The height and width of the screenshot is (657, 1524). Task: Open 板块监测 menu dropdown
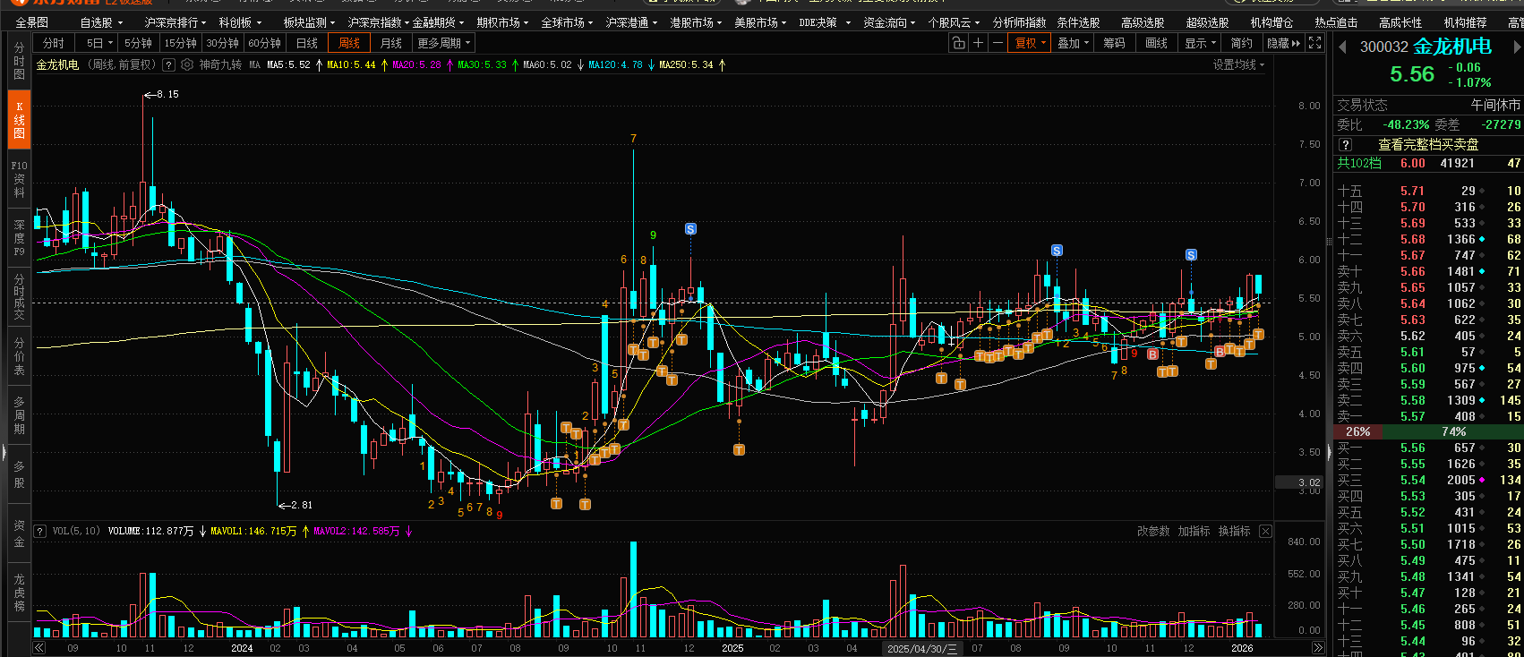tap(309, 22)
